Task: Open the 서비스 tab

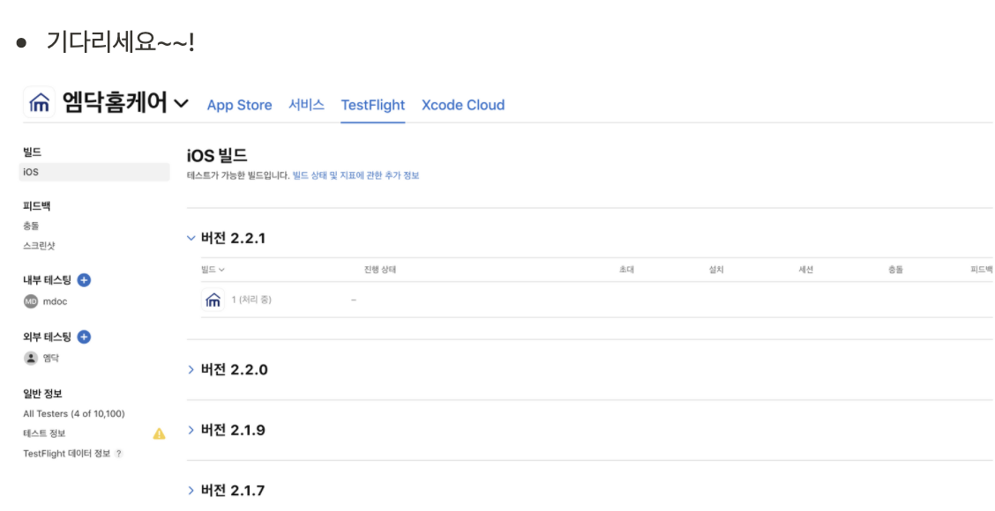Action: click(x=306, y=105)
